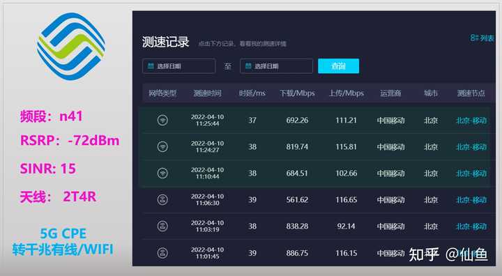Click the SINR: 15 label
The height and width of the screenshot is (276, 502).
47,169
